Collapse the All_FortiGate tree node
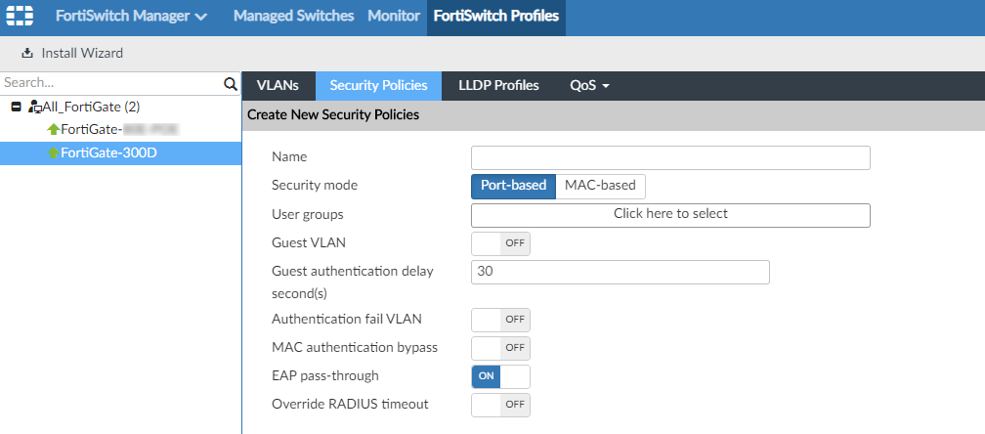The height and width of the screenshot is (434, 985). pos(16,107)
